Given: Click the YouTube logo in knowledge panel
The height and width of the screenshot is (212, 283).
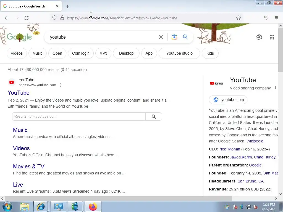Looking at the screenshot, I should tap(217, 83).
